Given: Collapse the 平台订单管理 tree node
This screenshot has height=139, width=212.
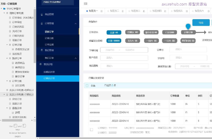Looking at the screenshot, I should pyautogui.click(x=1, y=9).
